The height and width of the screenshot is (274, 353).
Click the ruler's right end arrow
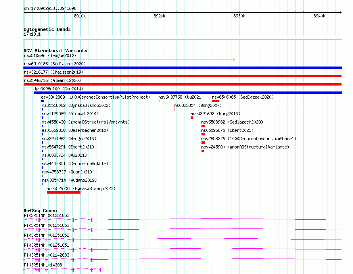(x=341, y=12)
